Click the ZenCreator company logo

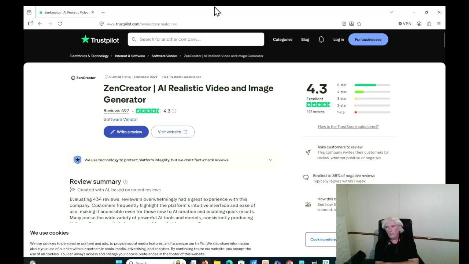(x=83, y=78)
